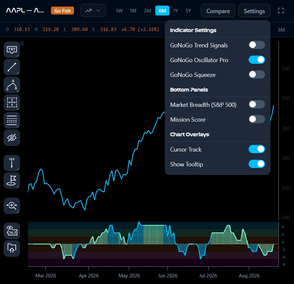Select the 123 numbered arrow tool
This screenshot has height=284, width=294.
(x=12, y=163)
